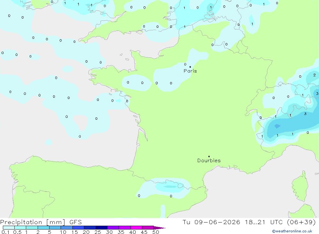319x234 pixels.
Task: Pick the 5–10 mm legend color swatch
Action: point(55,228)
